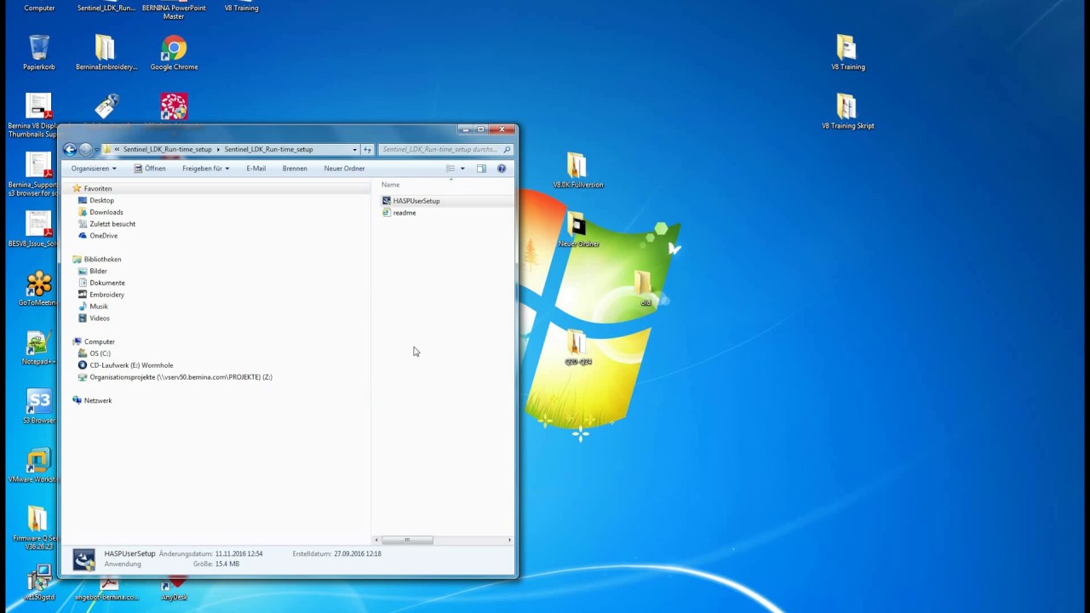
Task: Open the Papierkorb recycle bin icon
Action: tap(39, 53)
